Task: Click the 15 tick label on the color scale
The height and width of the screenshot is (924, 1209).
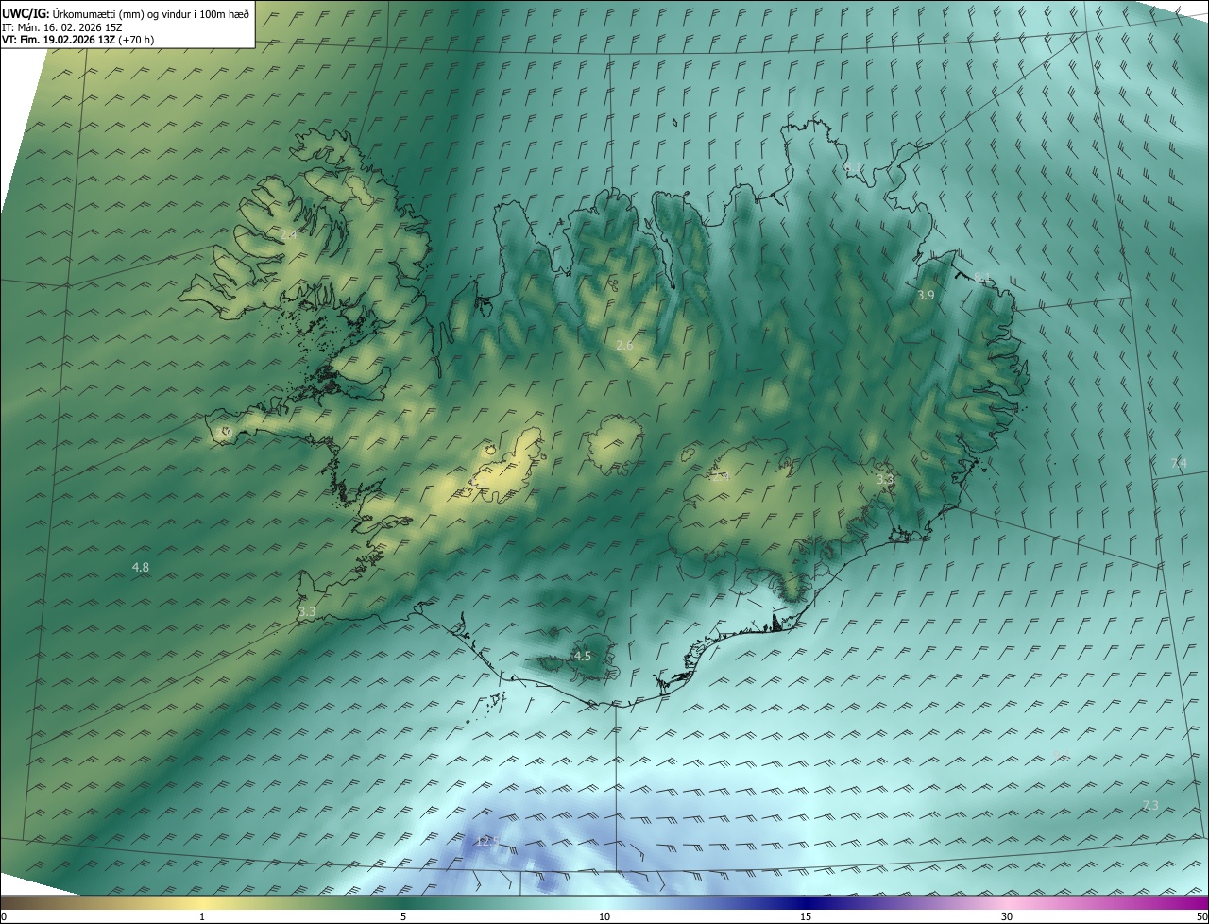Action: pyautogui.click(x=806, y=916)
